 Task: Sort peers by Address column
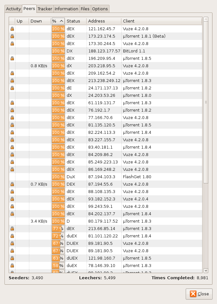tap(104, 21)
